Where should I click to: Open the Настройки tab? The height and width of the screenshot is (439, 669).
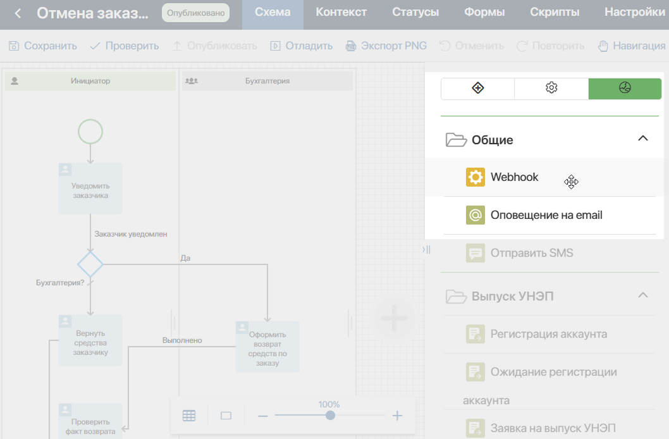(635, 13)
